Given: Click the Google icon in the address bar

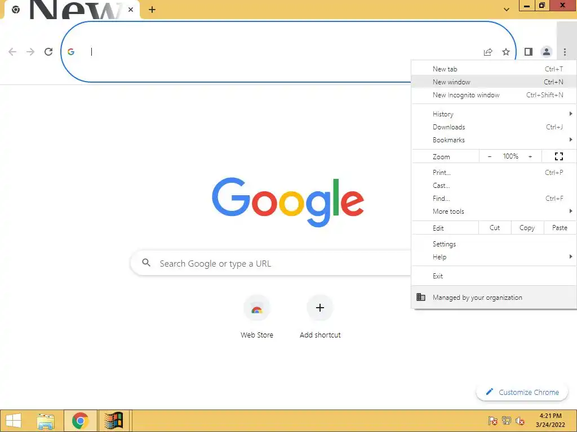Looking at the screenshot, I should tap(71, 52).
